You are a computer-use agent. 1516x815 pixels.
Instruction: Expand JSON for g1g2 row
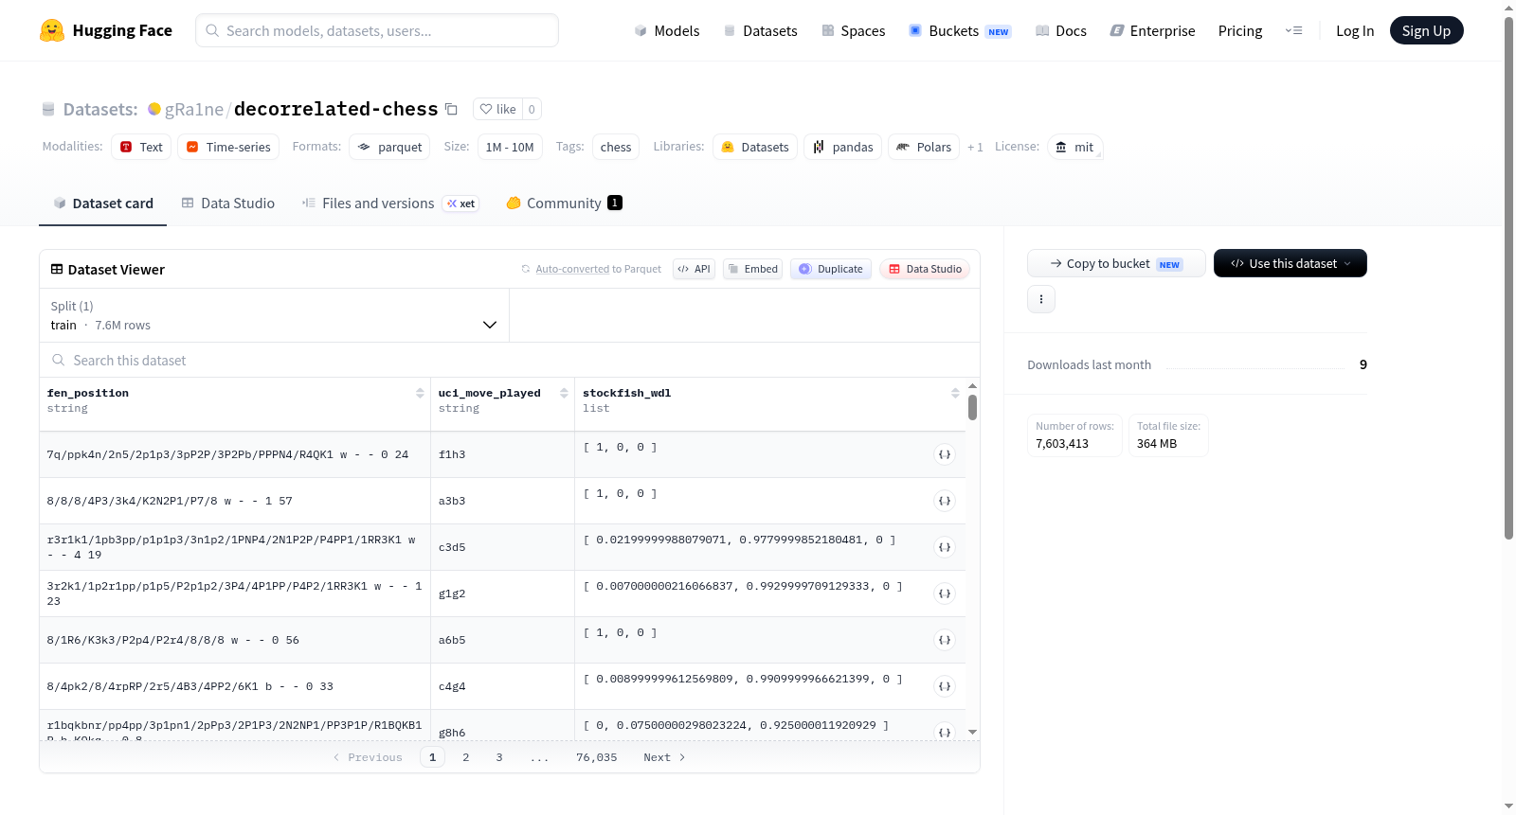[945, 594]
